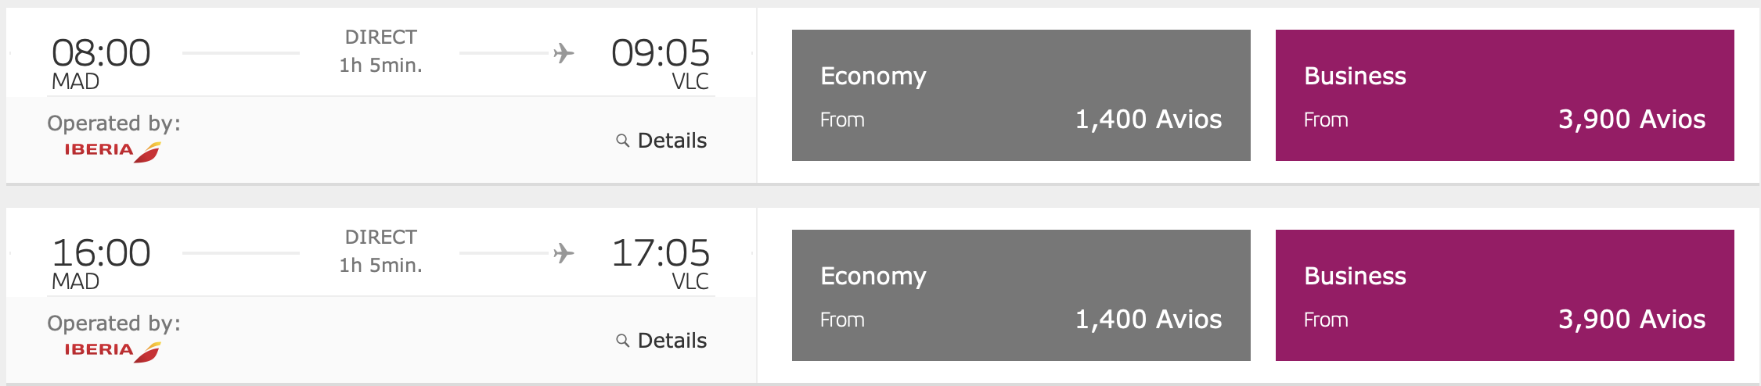Click the 17:05 arrival time

coord(660,253)
